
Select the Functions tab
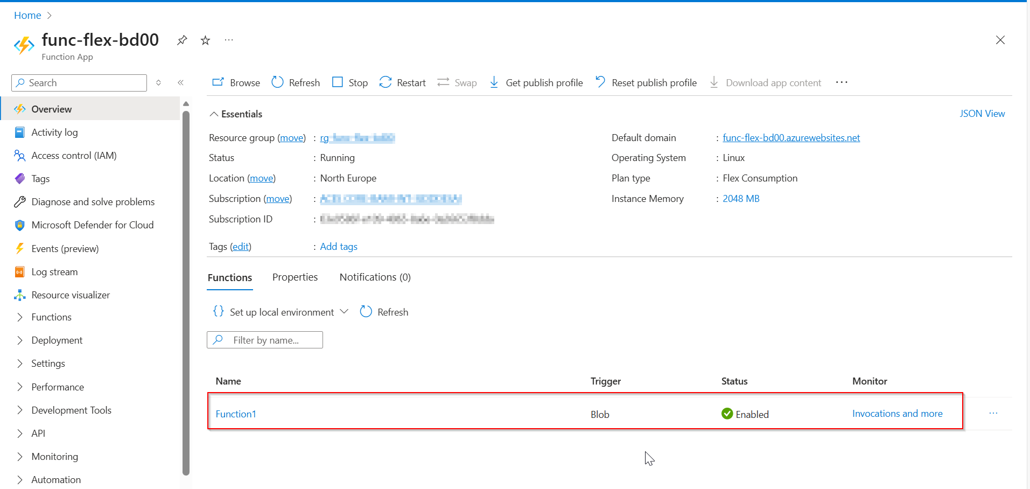tap(230, 277)
